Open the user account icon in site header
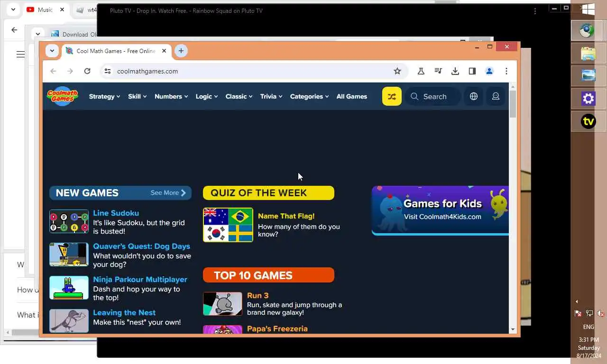607x364 pixels. 496,96
